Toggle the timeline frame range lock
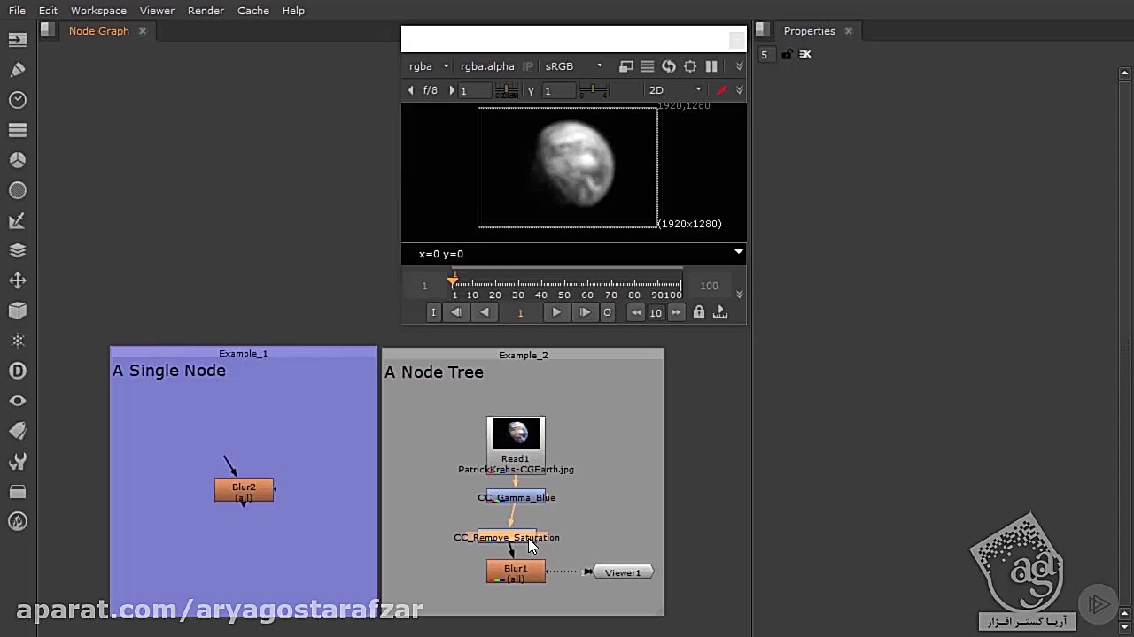 pos(699,312)
